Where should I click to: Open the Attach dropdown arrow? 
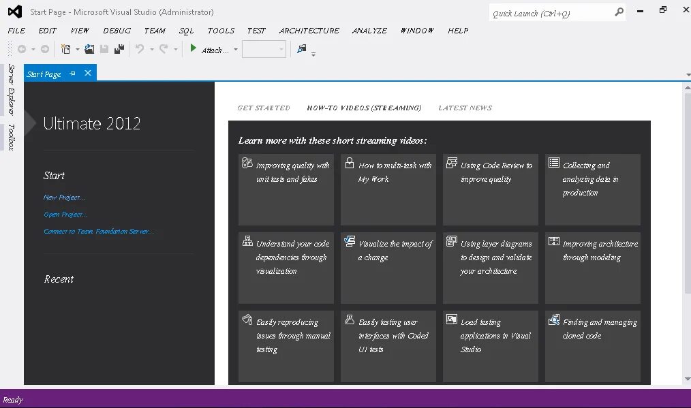[x=236, y=49]
